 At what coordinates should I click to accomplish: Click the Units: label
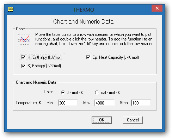(48, 92)
